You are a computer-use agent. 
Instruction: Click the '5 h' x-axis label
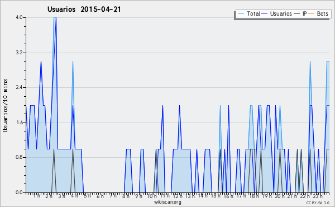pos(88,196)
